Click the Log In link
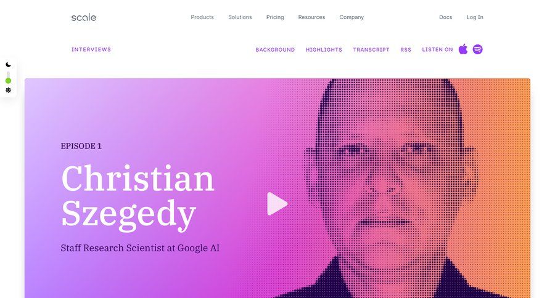The width and height of the screenshot is (555, 298). tap(475, 17)
